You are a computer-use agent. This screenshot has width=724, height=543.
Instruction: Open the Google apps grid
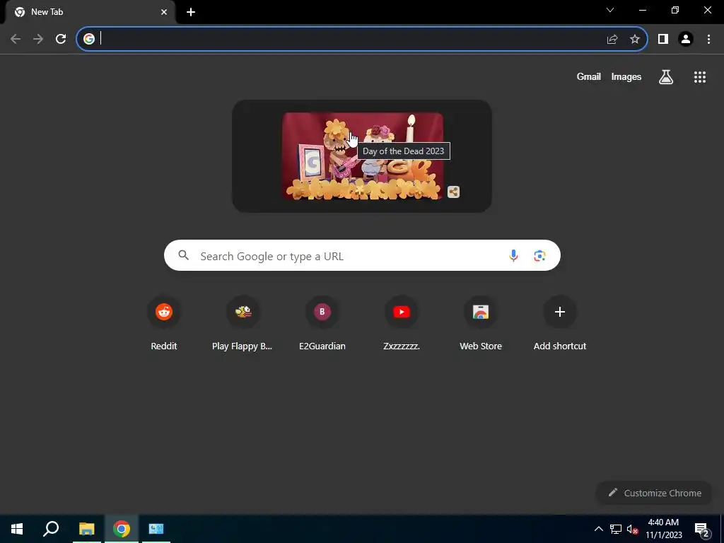point(700,77)
